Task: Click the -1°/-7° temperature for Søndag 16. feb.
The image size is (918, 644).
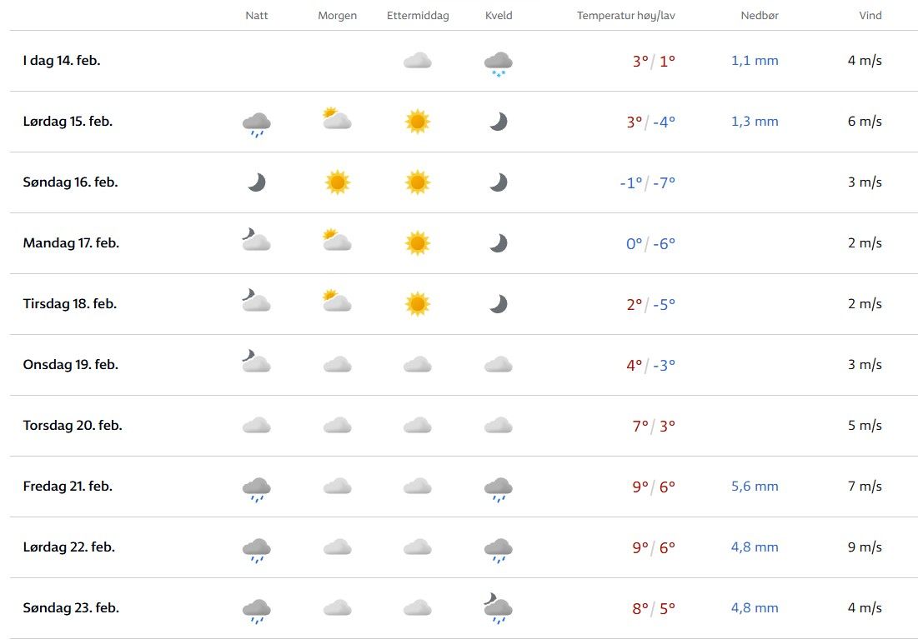Action: pyautogui.click(x=647, y=182)
